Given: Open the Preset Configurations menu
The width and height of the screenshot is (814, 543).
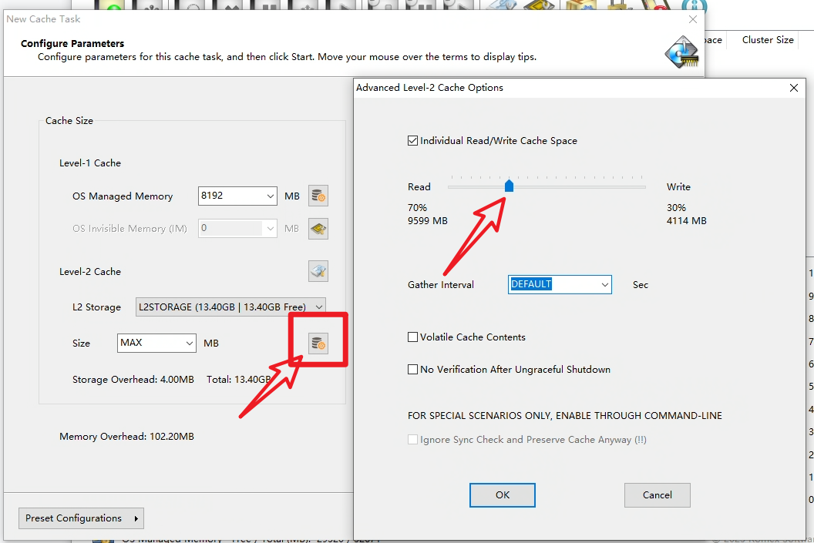Looking at the screenshot, I should 81,518.
